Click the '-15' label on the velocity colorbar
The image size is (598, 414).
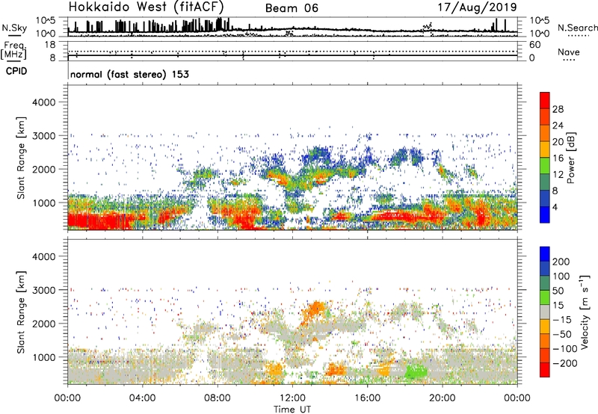pos(561,320)
